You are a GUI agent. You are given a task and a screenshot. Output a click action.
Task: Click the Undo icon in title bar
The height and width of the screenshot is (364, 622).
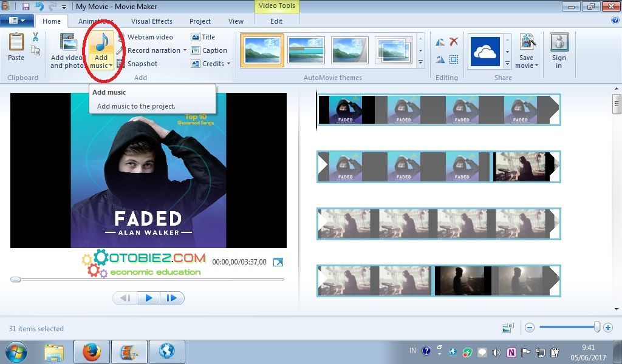click(39, 6)
